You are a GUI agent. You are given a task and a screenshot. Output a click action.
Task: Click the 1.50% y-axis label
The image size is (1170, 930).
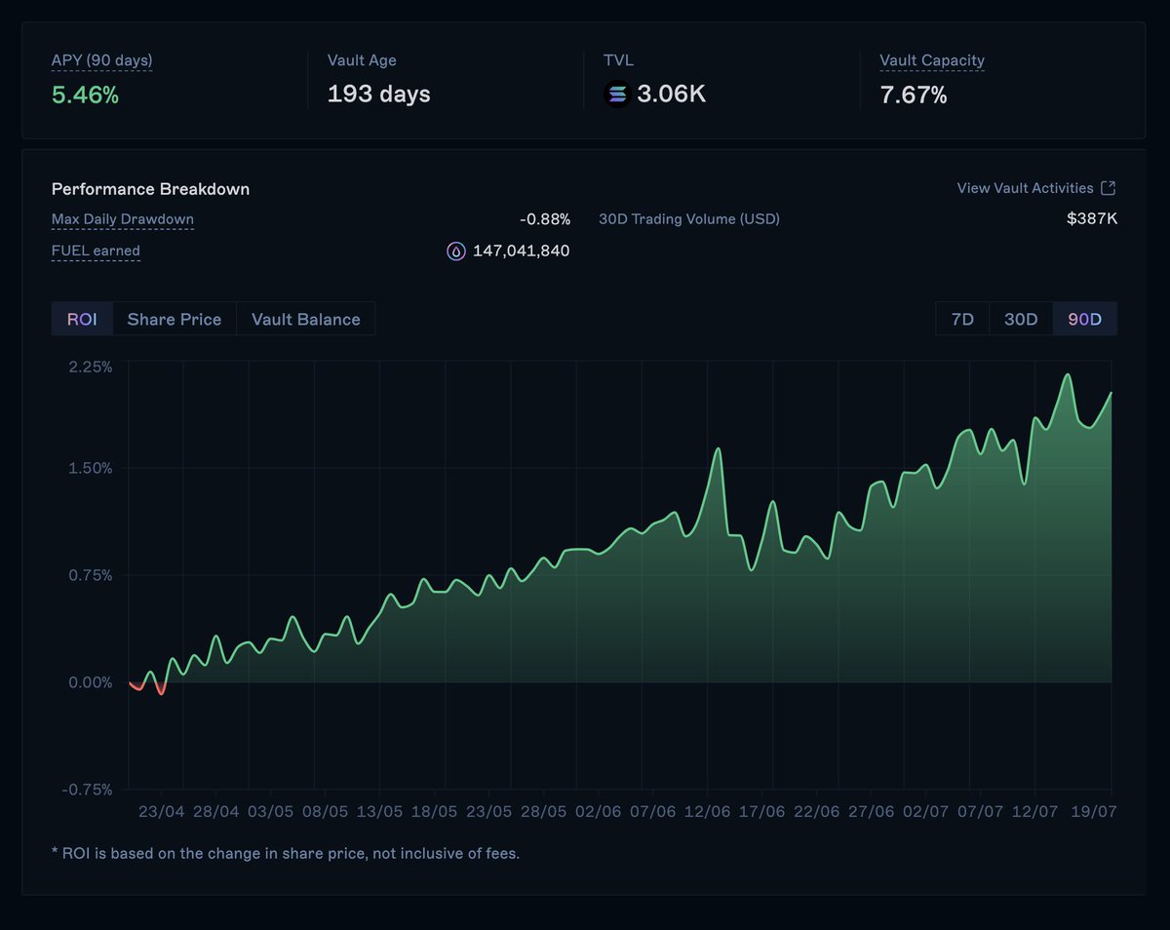coord(92,468)
